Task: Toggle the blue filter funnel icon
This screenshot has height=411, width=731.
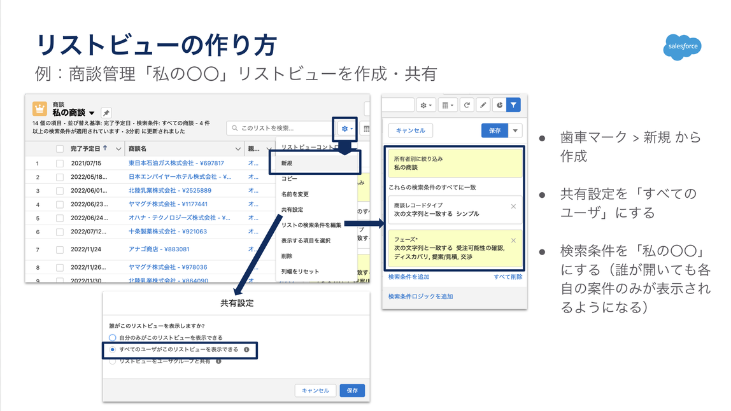Action: [513, 106]
